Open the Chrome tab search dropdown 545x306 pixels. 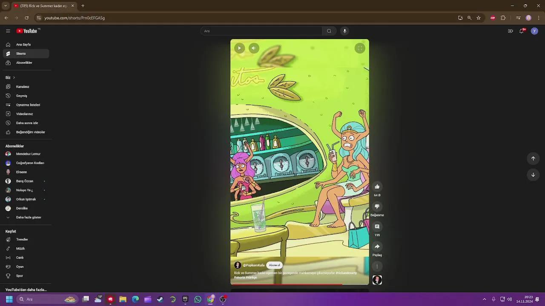click(x=5, y=6)
